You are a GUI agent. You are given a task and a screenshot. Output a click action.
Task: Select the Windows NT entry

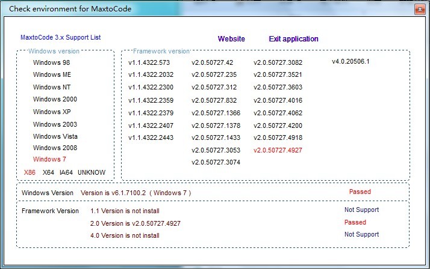coord(52,87)
